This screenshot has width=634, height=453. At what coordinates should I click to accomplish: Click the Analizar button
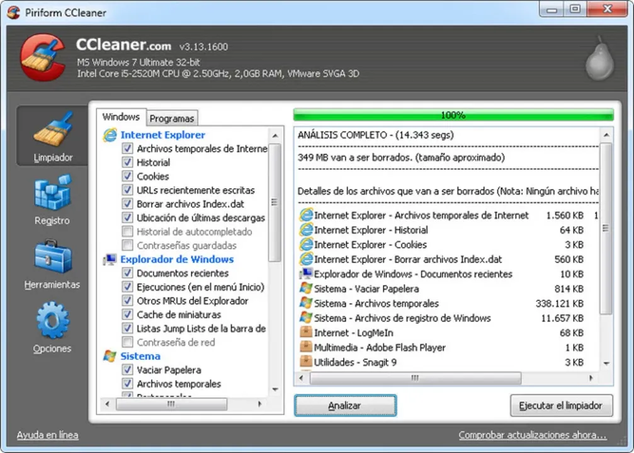345,405
